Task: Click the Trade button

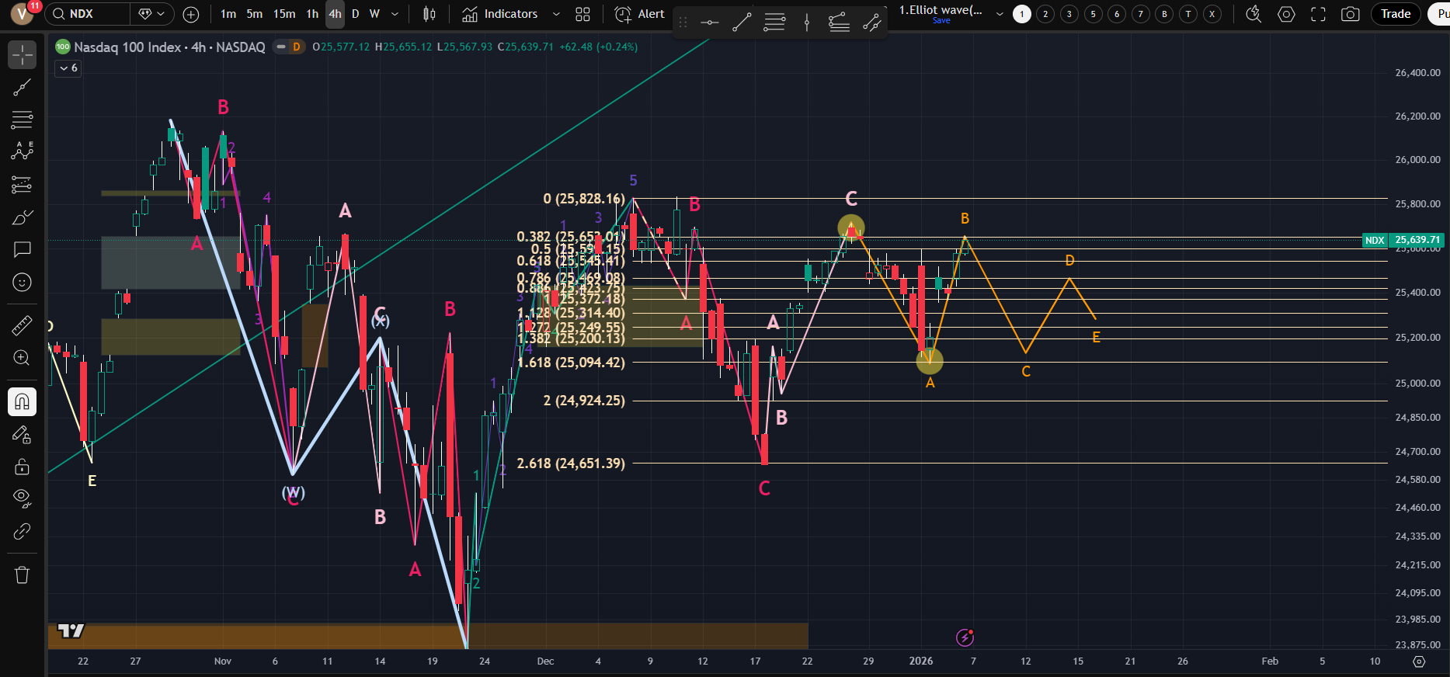Action: tap(1395, 14)
